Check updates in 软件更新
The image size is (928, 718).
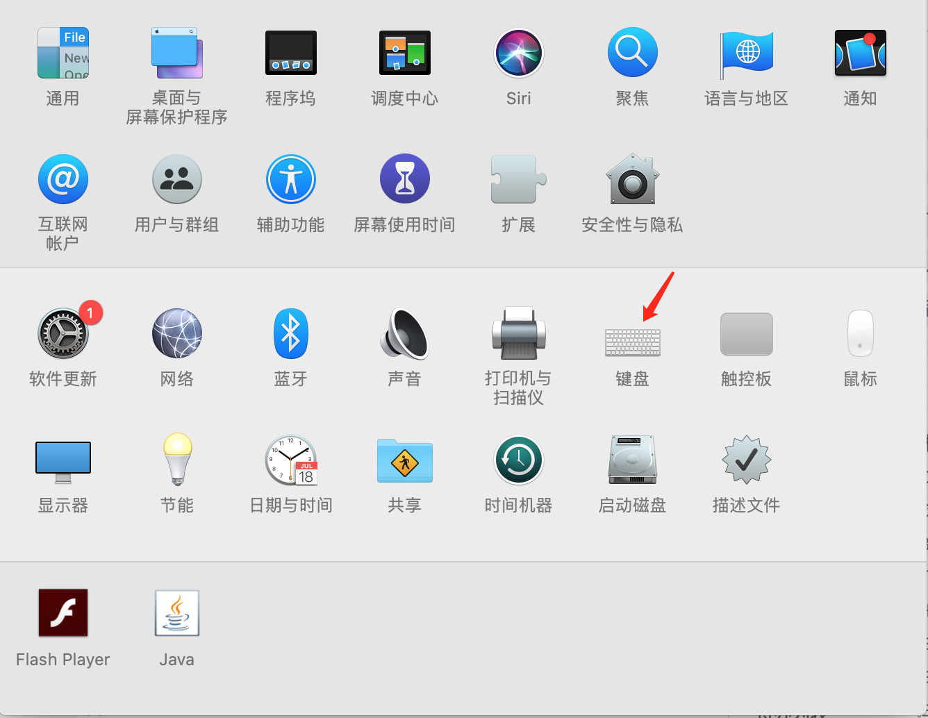[x=63, y=333]
